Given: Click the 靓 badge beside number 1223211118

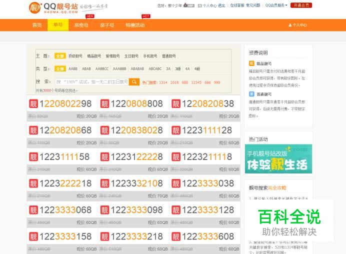Looking at the screenshot, I should 176,157.
